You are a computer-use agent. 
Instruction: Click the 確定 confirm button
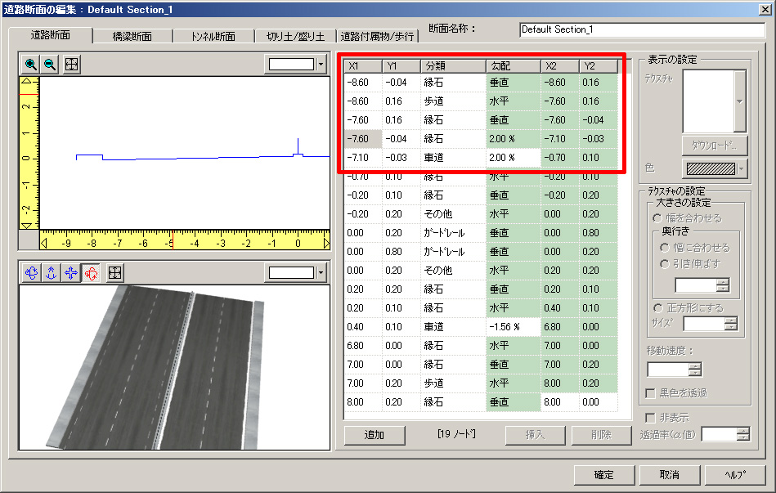[603, 475]
